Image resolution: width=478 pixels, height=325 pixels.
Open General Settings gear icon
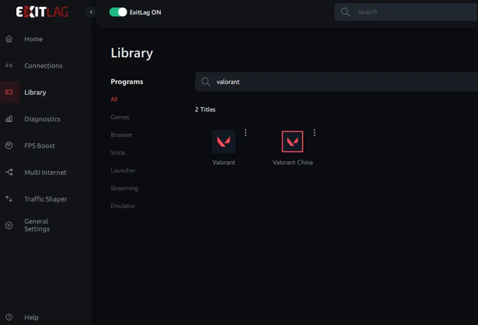point(9,226)
